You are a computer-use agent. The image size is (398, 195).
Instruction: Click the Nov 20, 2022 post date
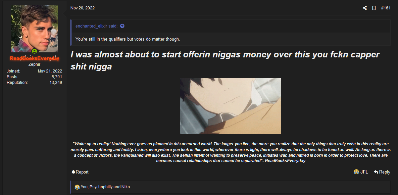pos(83,8)
